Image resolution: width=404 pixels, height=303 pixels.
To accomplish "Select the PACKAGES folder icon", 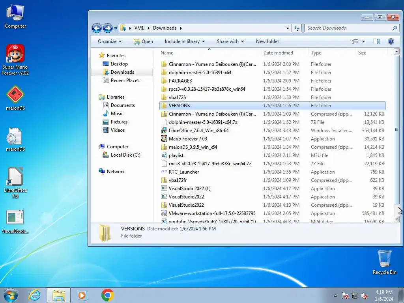I will tap(164, 80).
